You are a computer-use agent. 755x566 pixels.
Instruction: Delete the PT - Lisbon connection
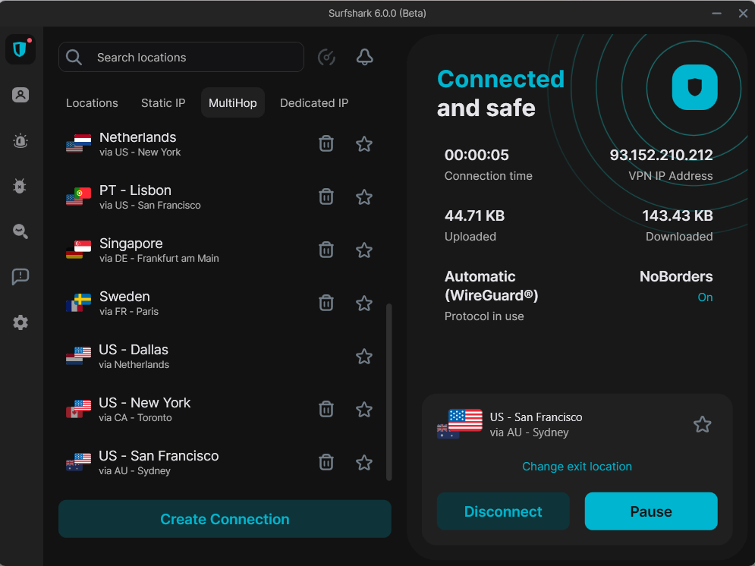tap(326, 197)
